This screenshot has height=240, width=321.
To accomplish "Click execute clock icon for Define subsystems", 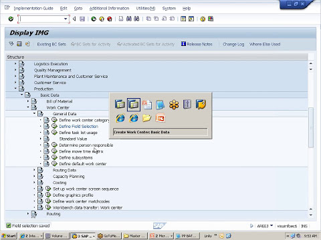I will point(54,157).
